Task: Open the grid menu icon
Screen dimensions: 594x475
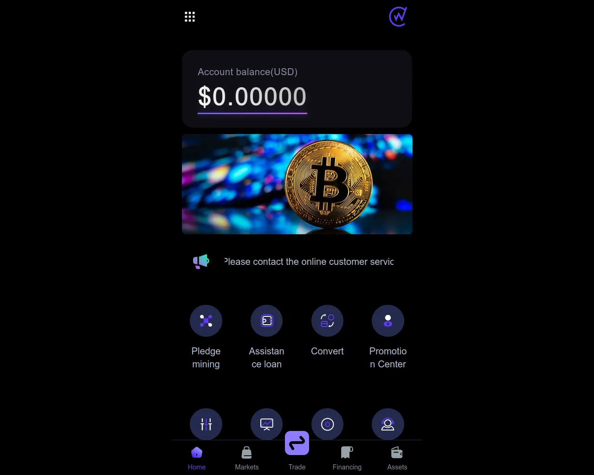Action: [190, 17]
